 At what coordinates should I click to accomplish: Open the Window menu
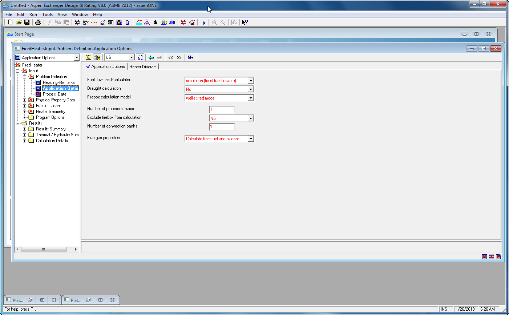click(80, 15)
